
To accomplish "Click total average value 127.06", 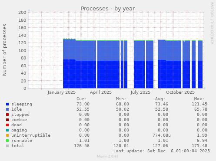I will click(x=160, y=146).
